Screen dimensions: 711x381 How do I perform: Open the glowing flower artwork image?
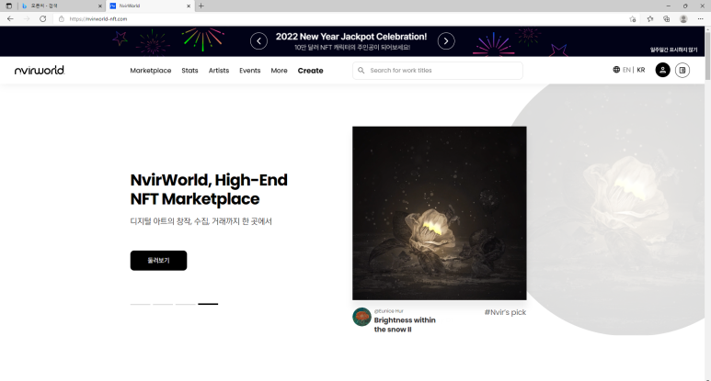pyautogui.click(x=440, y=213)
